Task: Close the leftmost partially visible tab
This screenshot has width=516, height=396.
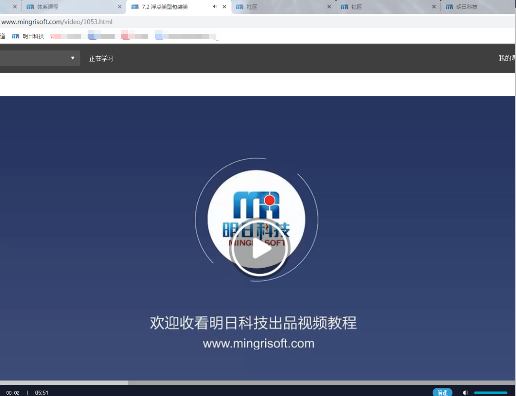Action: 15,7
